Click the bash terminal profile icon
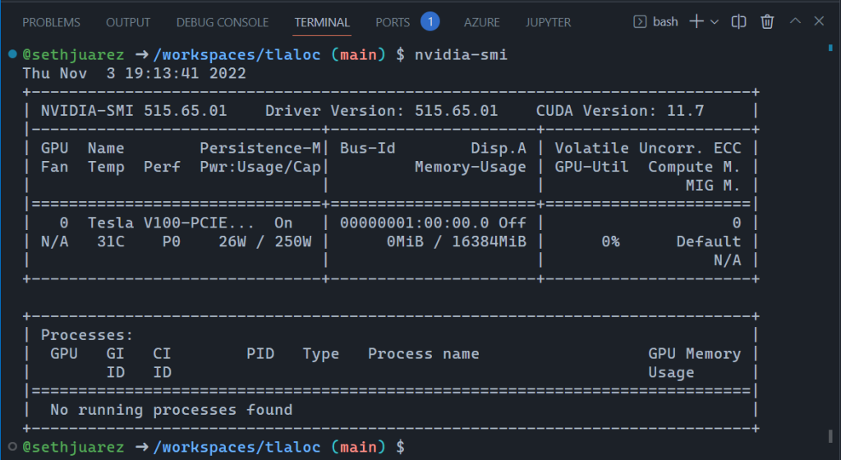Screen dimensions: 841x460 [x=640, y=22]
